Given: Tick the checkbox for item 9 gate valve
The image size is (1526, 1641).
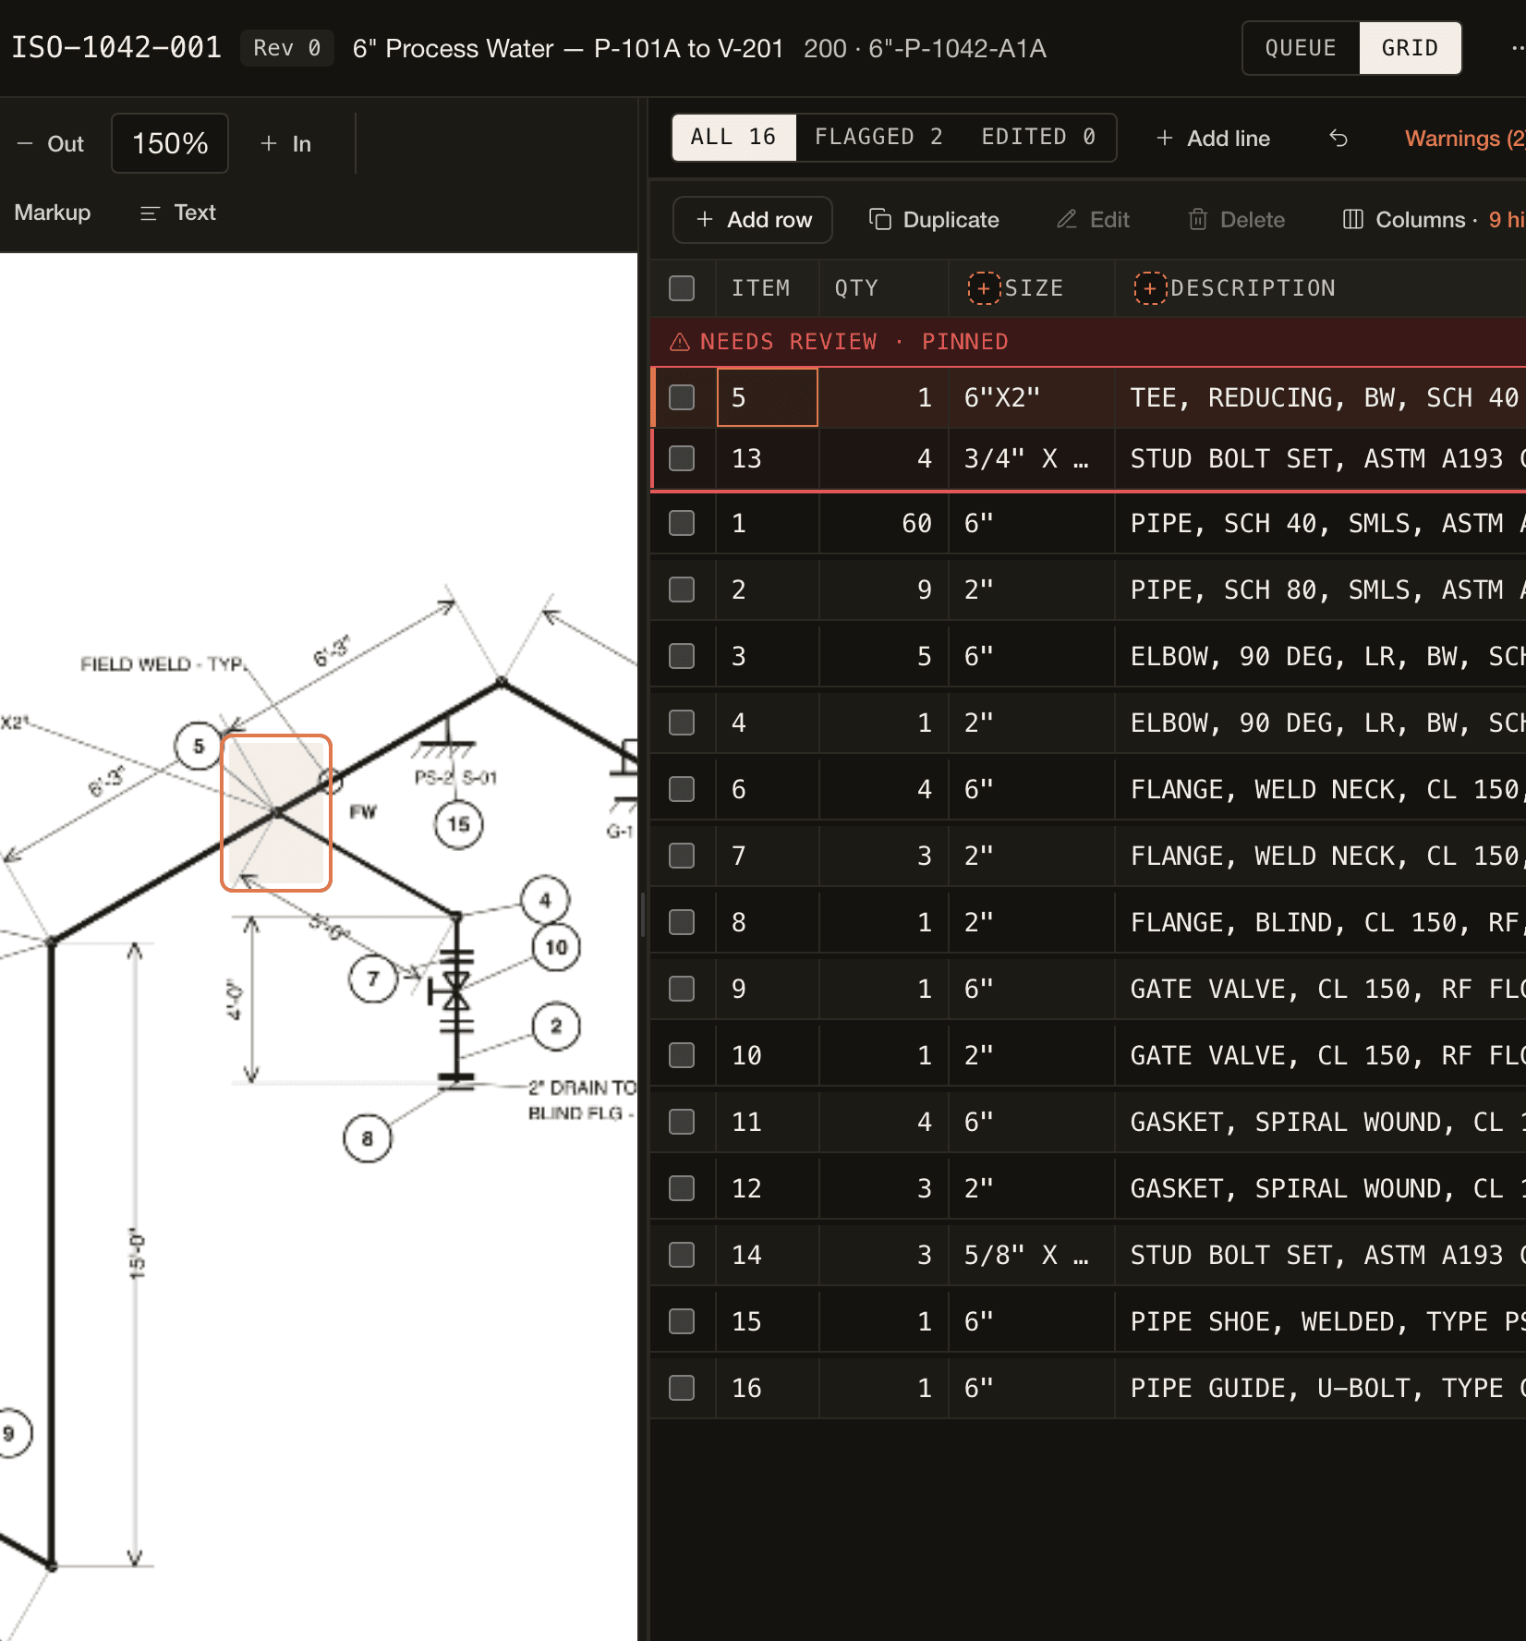Looking at the screenshot, I should (682, 989).
